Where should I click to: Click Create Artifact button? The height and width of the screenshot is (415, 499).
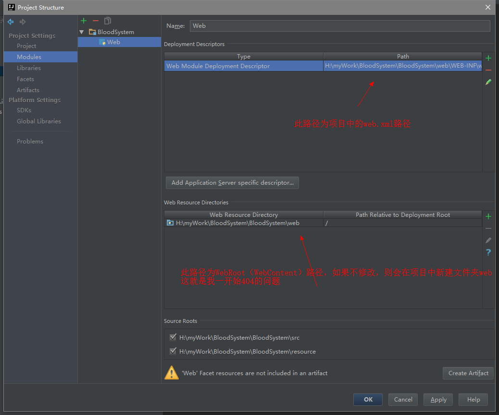pyautogui.click(x=468, y=373)
